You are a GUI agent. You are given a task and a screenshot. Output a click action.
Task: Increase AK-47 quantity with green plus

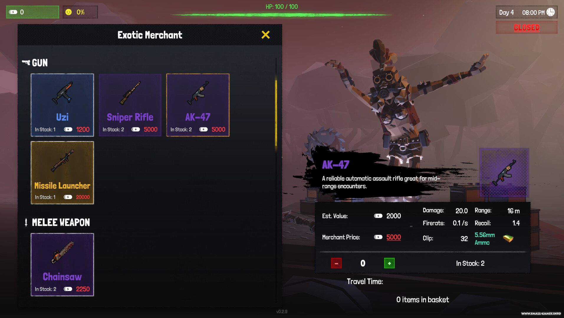389,263
